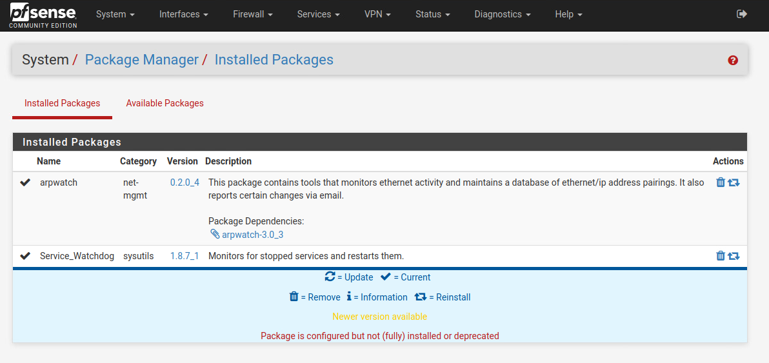Screen dimensions: 769x363
Task: Click the Version column header
Action: coord(183,161)
